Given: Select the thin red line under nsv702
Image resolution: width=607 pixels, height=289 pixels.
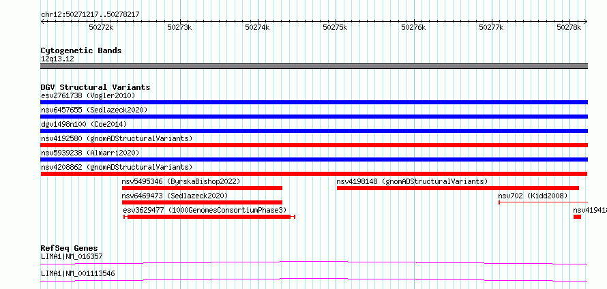Looking at the screenshot, I should [543, 202].
